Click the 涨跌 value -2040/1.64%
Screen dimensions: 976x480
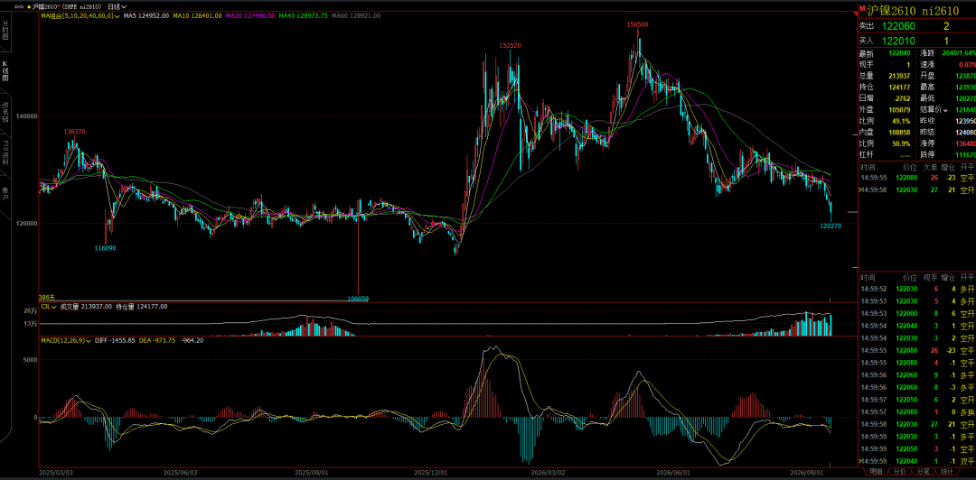[x=958, y=53]
